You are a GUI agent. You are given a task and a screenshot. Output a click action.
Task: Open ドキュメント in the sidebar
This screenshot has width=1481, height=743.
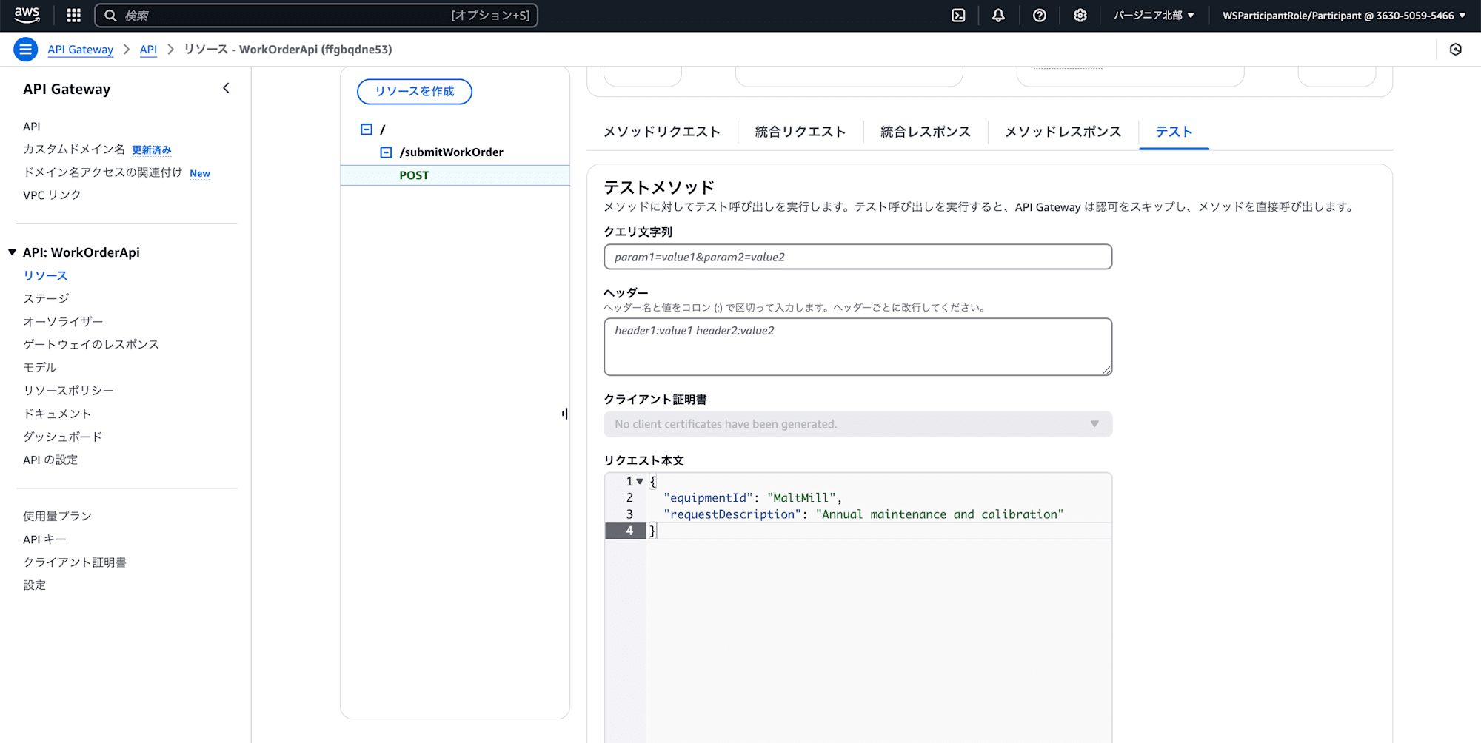click(x=57, y=414)
